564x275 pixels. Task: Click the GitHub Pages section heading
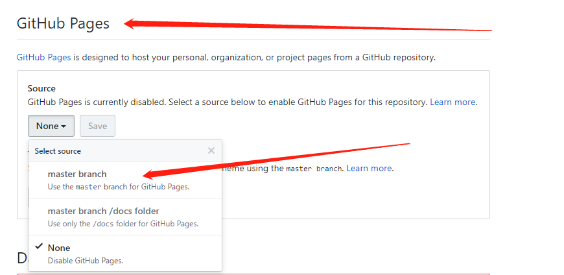click(63, 23)
